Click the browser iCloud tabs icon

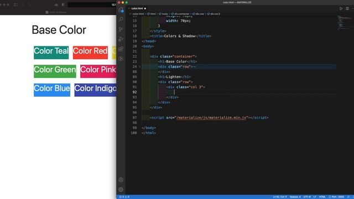tap(56, 4)
